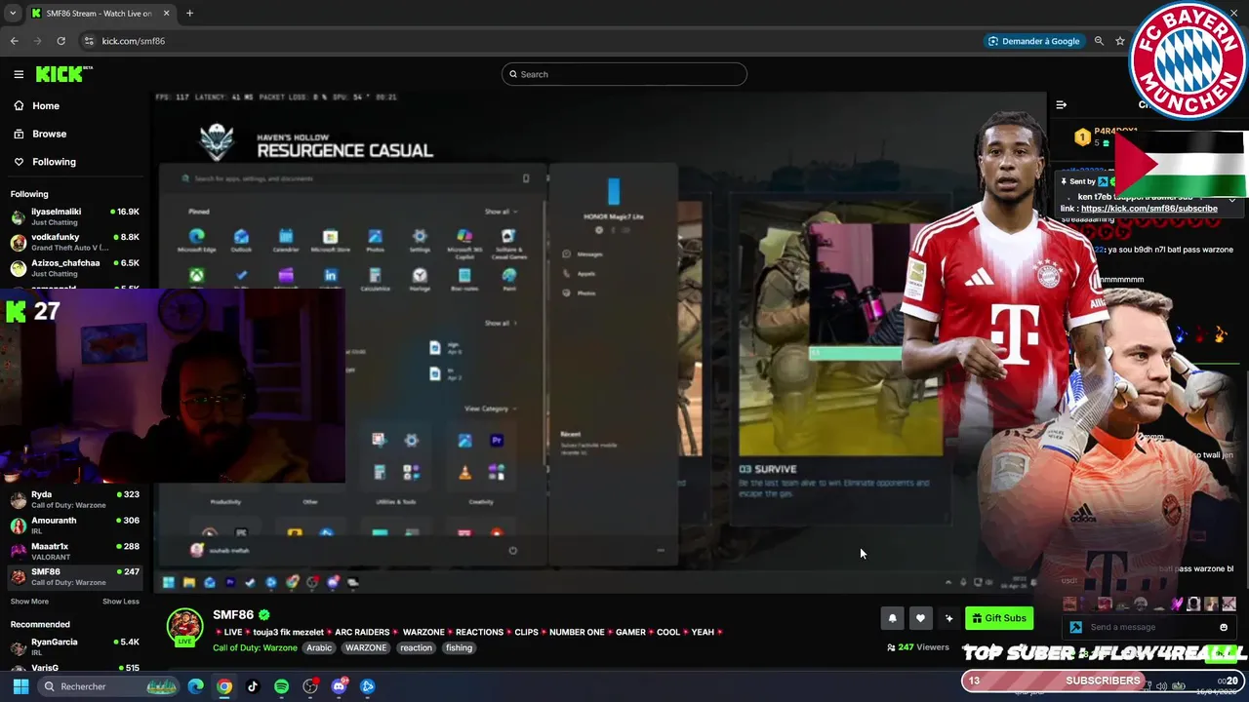Open a new browser tab

click(189, 14)
